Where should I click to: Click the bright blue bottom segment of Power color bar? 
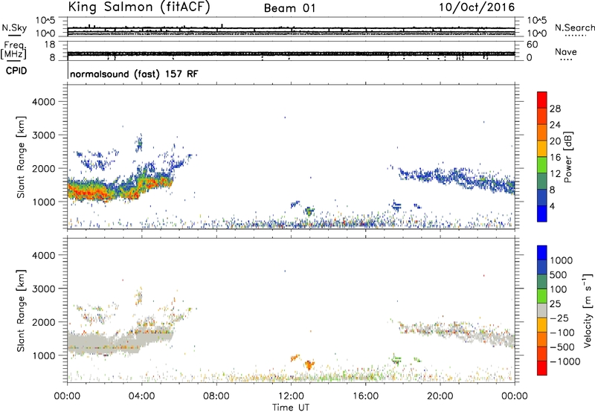point(542,213)
